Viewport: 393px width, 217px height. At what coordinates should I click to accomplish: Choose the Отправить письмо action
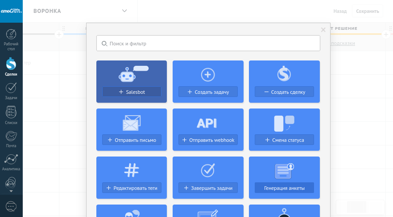(132, 140)
